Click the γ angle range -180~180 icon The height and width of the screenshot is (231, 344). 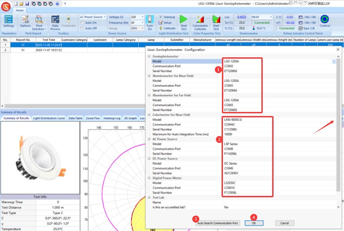coord(300,23)
